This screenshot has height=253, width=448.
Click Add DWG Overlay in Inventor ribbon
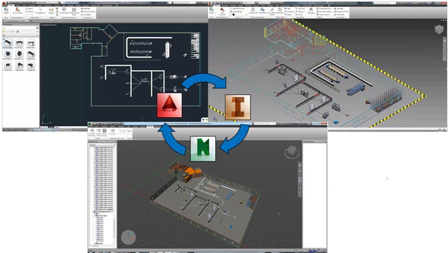coord(238,8)
